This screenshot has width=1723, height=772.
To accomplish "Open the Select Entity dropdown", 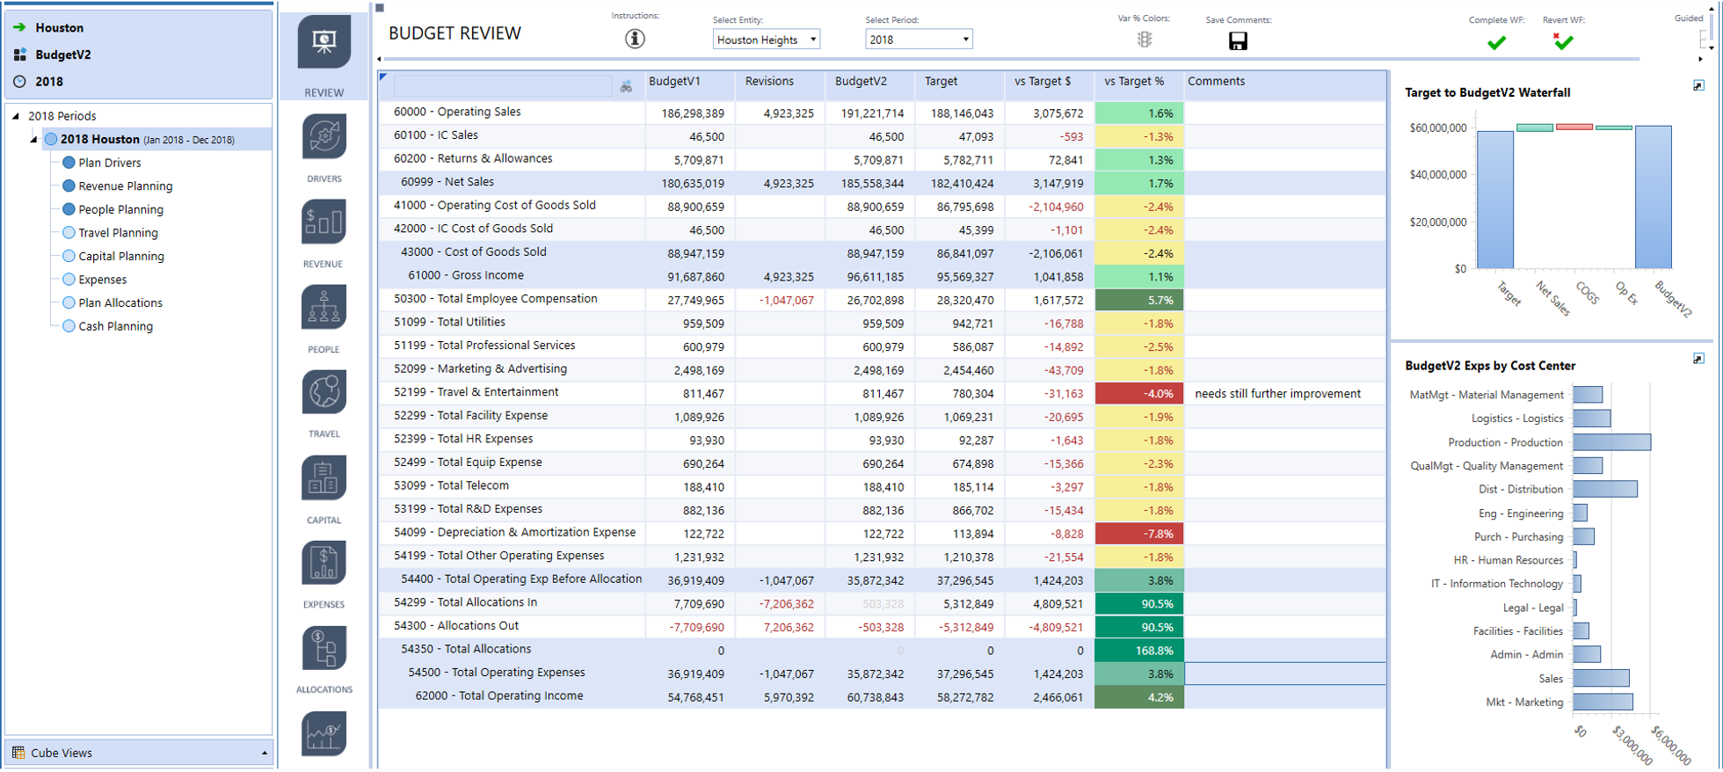I will click(766, 40).
